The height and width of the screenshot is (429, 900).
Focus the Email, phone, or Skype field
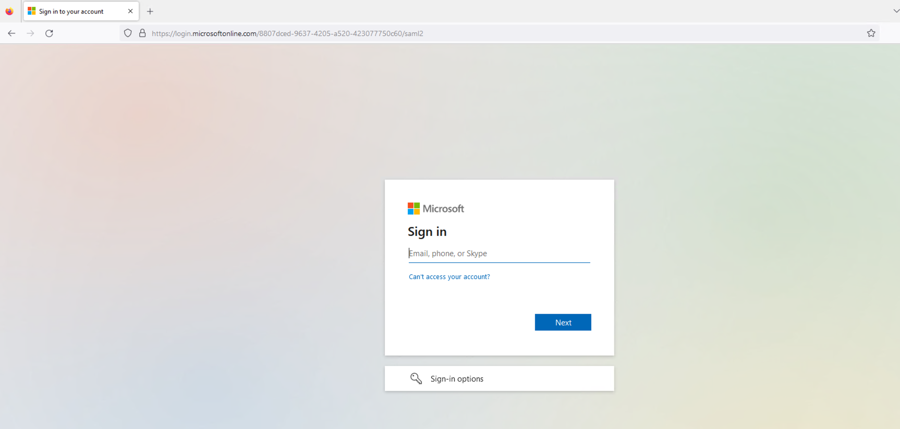(499, 254)
